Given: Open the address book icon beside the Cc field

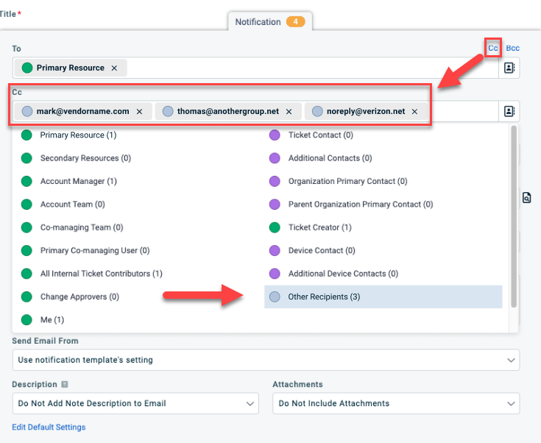Looking at the screenshot, I should coord(509,111).
